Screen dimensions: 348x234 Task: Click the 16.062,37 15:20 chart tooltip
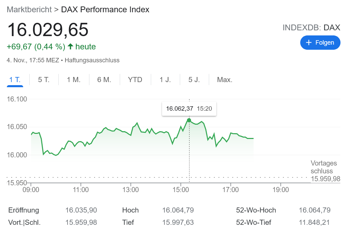pyautogui.click(x=189, y=109)
